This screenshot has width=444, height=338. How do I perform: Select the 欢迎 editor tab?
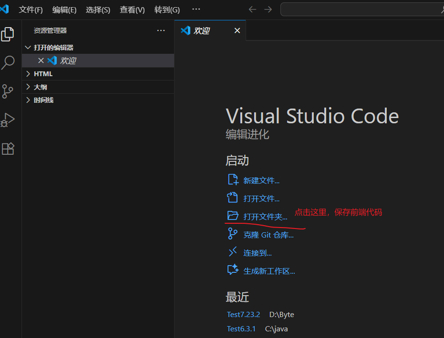210,30
